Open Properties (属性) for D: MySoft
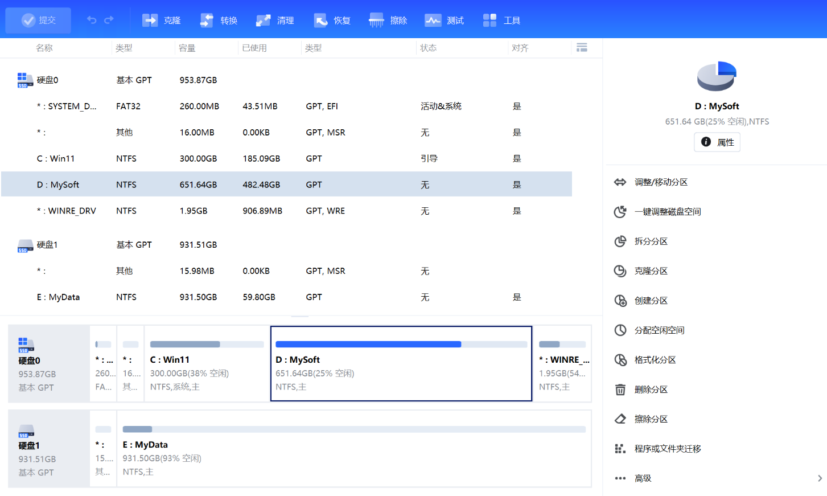 (717, 142)
